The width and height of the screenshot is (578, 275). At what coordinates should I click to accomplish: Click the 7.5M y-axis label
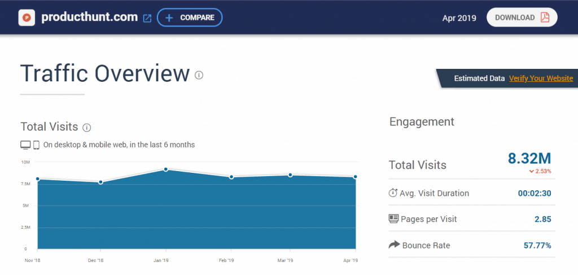25,184
